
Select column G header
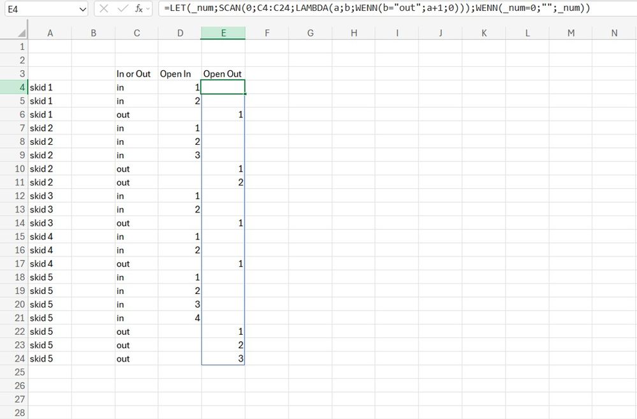pos(311,33)
